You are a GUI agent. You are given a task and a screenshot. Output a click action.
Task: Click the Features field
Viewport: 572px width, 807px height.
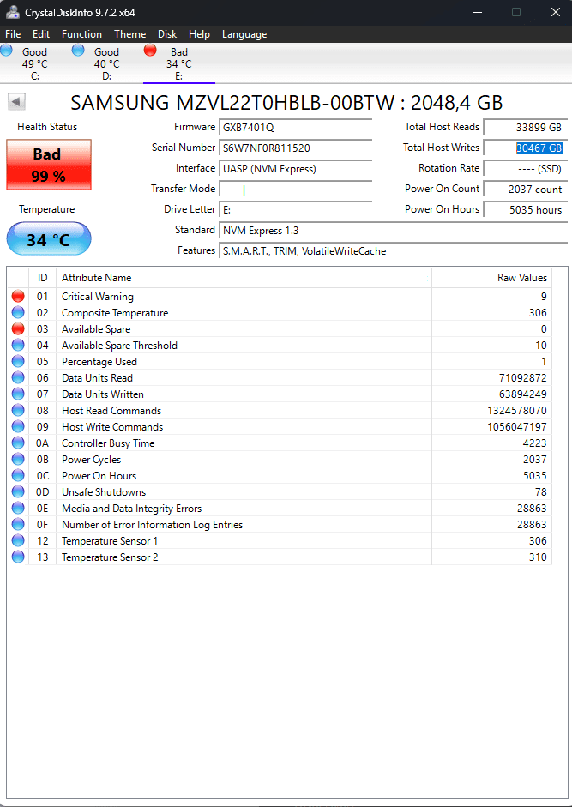click(394, 251)
